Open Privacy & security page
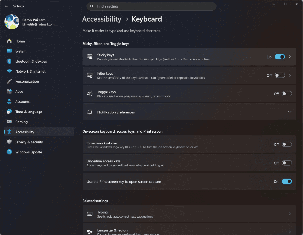Screen dimensions: 303x235 pyautogui.click(x=39, y=142)
